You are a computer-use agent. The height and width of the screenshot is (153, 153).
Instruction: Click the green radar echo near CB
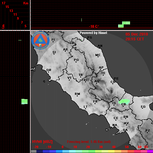pos(124,102)
